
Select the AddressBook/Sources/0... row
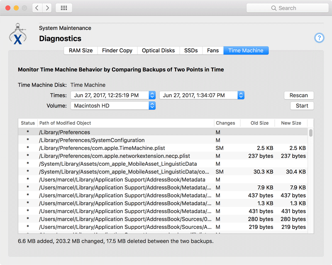point(163,219)
